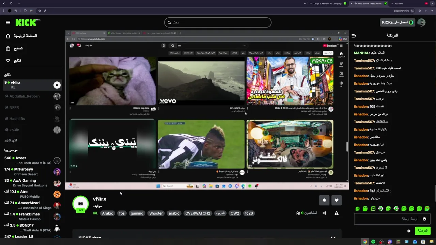
Task: Select the OVERWATCH2 tag
Action: 198,213
